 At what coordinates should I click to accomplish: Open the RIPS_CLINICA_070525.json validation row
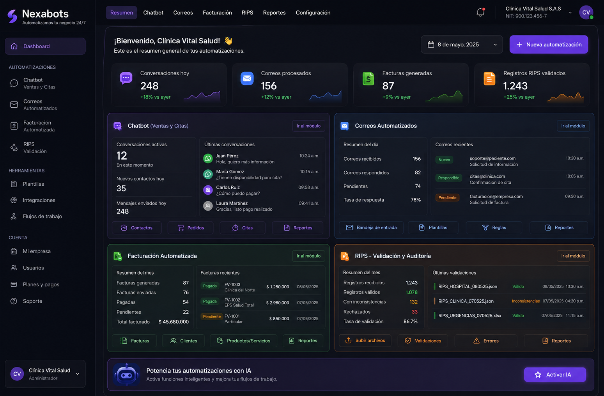(x=509, y=301)
